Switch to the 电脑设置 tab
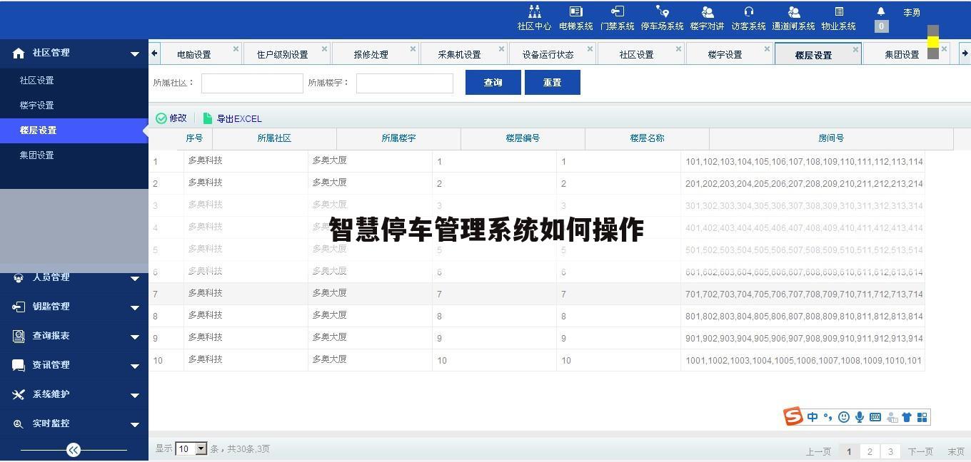The image size is (971, 462). [193, 55]
